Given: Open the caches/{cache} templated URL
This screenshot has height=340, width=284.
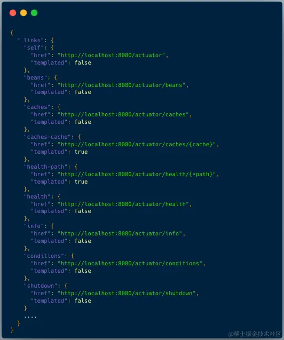Looking at the screenshot, I should click(x=137, y=145).
